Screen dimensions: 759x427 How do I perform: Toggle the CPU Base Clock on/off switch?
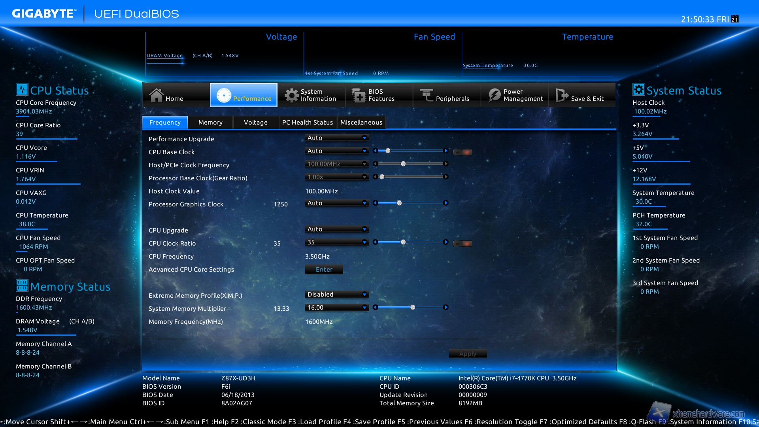tap(463, 152)
